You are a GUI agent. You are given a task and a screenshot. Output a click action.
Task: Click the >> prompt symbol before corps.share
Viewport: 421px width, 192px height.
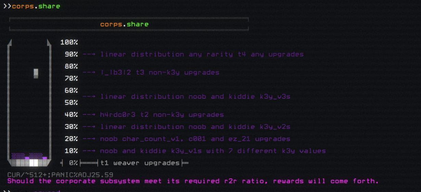coord(7,6)
